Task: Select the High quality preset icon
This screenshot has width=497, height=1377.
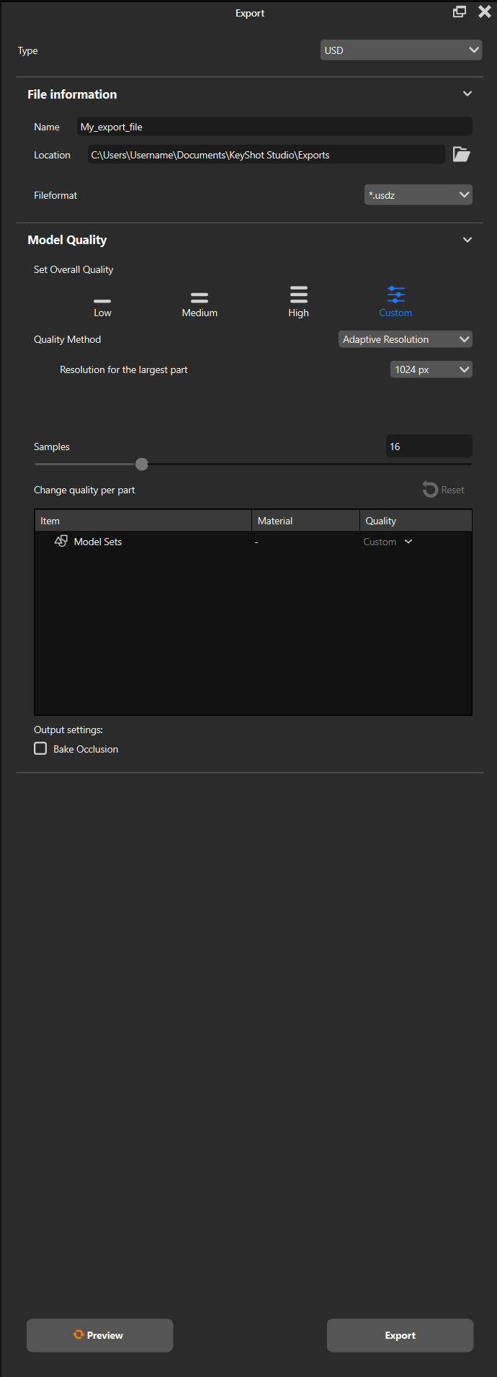Action: [x=298, y=295]
